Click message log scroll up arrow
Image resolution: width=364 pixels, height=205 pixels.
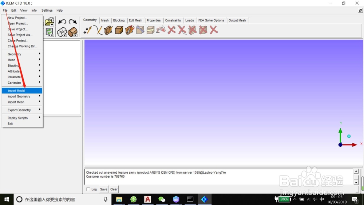[x=356, y=172]
